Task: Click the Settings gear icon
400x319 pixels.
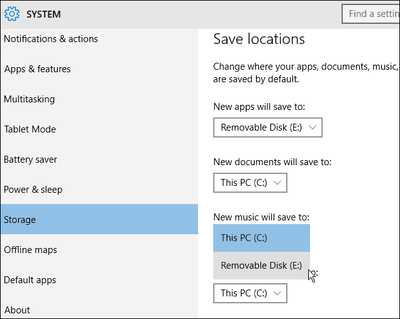Action: click(12, 14)
